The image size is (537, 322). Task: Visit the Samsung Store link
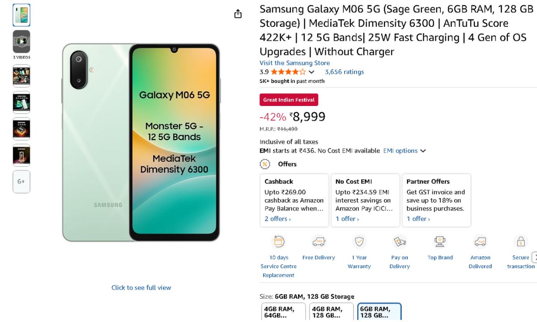294,63
